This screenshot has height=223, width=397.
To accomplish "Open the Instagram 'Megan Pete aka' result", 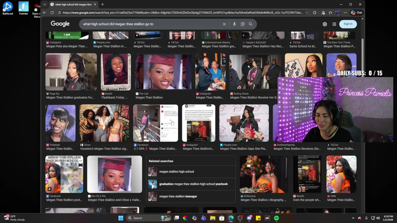I will click(x=67, y=46).
